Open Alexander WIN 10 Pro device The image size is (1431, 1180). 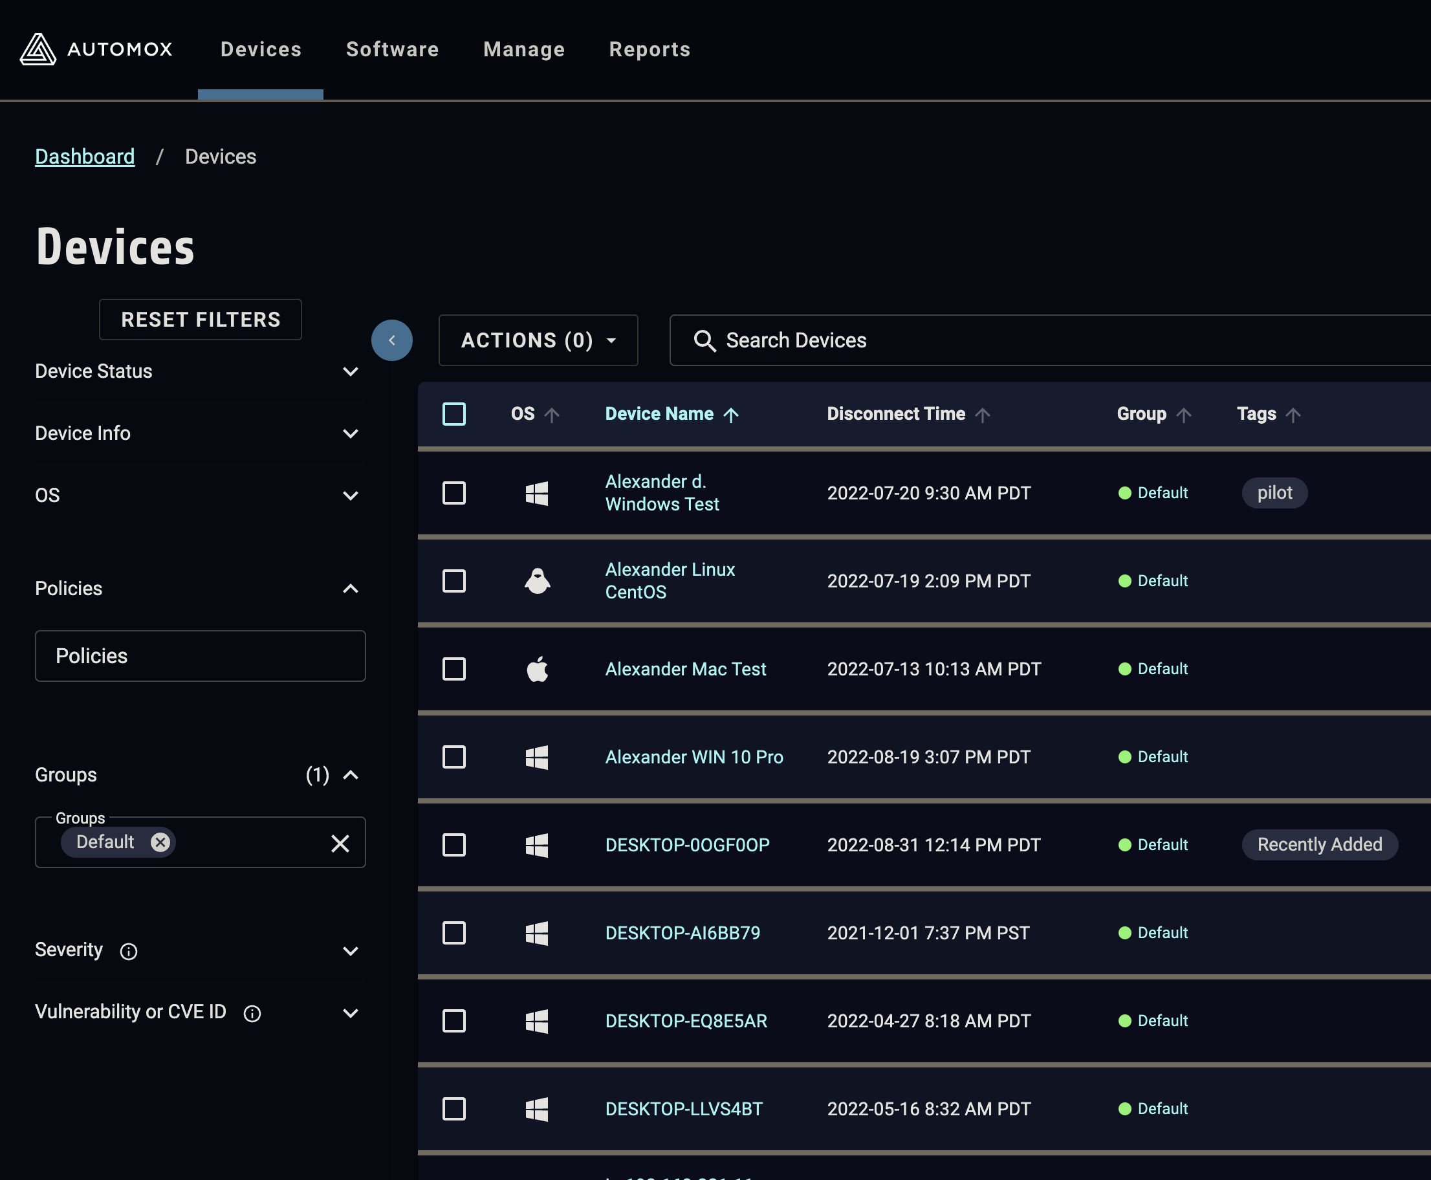pyautogui.click(x=694, y=756)
